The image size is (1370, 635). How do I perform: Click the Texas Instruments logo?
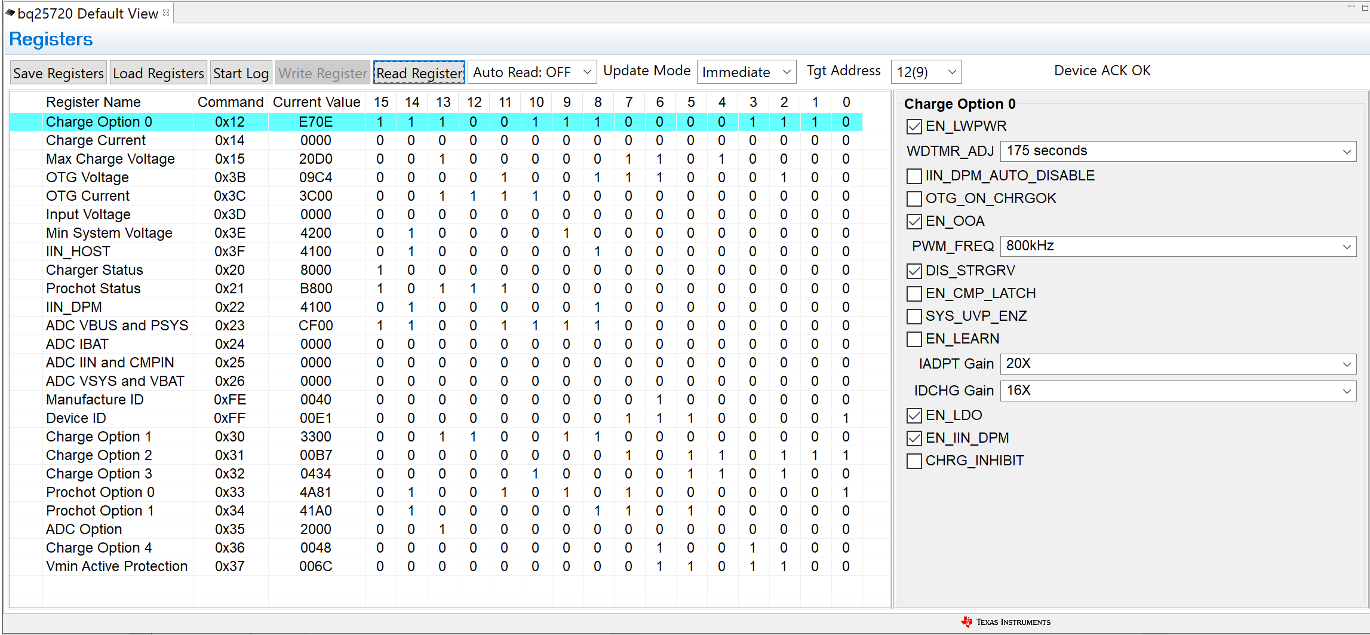pos(1005,621)
